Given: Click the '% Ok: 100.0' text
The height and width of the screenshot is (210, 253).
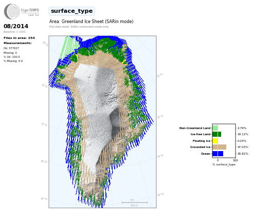Looking at the screenshot, I should (x=12, y=57).
